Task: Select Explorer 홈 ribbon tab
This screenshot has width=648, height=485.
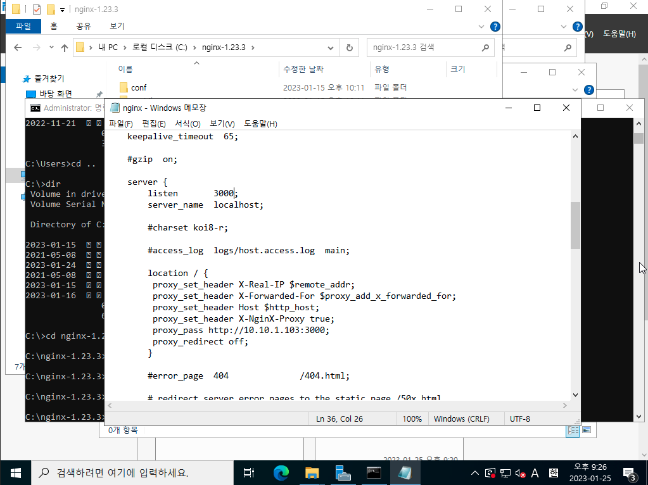Action: click(54, 26)
